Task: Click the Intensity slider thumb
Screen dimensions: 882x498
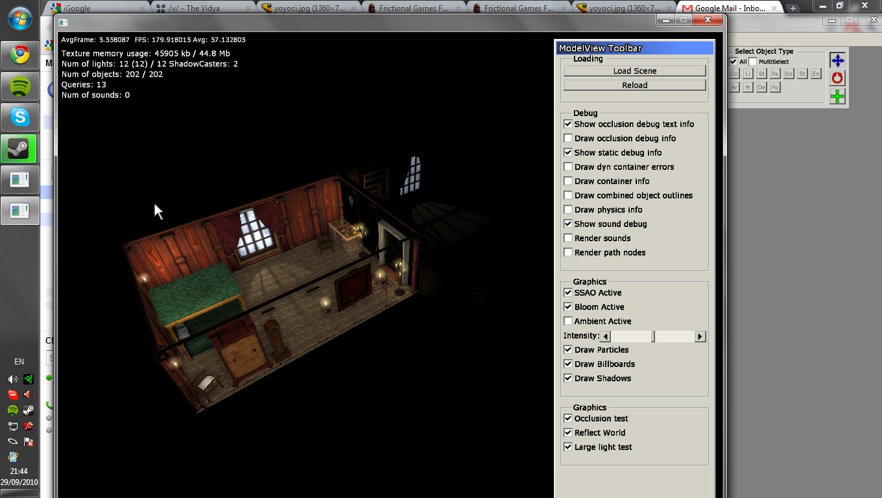Action: (653, 337)
